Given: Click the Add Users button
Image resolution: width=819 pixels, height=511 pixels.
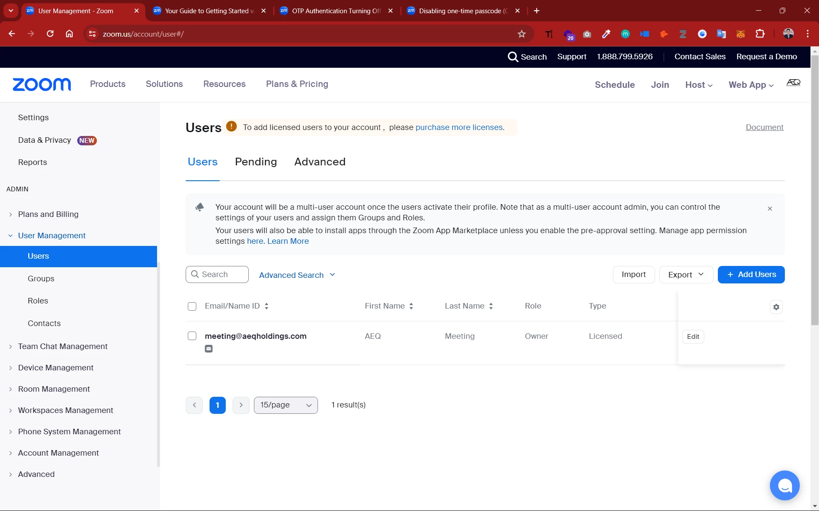Looking at the screenshot, I should 751,274.
